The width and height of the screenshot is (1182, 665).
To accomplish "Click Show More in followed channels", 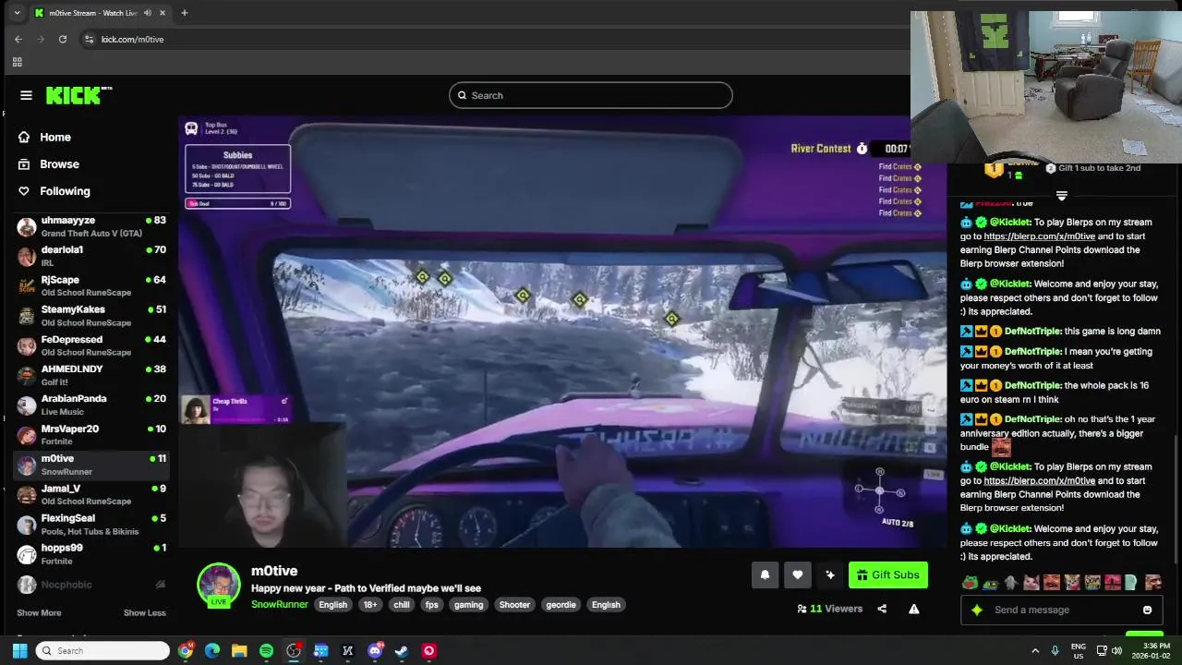I will (39, 612).
